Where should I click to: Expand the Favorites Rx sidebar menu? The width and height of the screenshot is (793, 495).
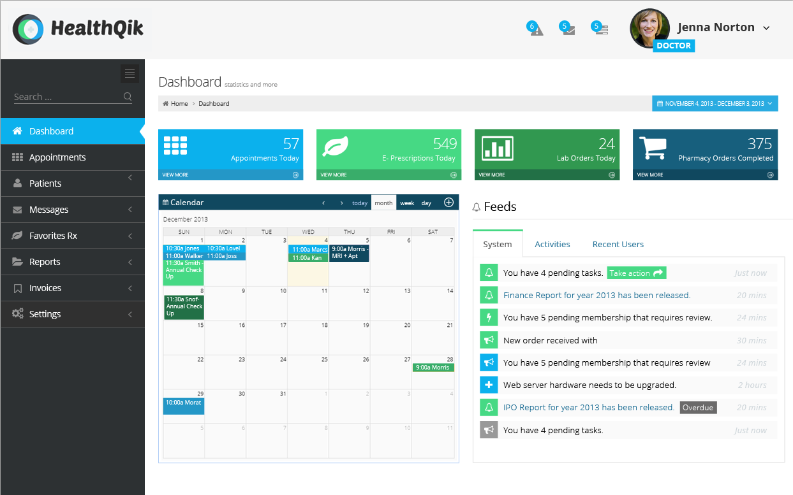pos(130,236)
